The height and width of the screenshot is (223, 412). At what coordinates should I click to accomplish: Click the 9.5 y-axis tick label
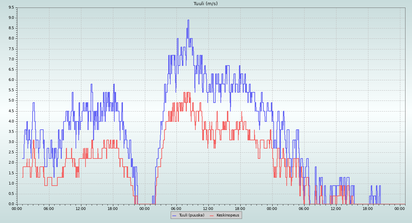(x=11, y=7)
